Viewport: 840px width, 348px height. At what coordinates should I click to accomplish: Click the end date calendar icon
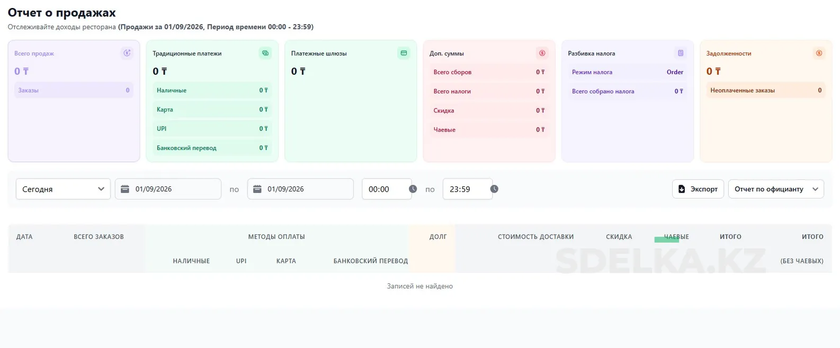pyautogui.click(x=257, y=189)
